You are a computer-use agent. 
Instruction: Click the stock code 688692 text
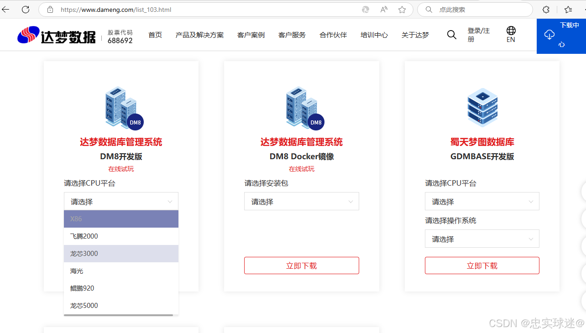pyautogui.click(x=120, y=41)
